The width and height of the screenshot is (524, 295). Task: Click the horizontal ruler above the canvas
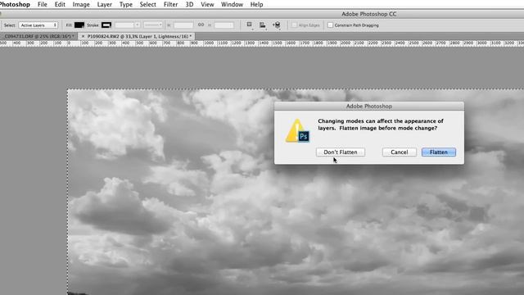262,43
